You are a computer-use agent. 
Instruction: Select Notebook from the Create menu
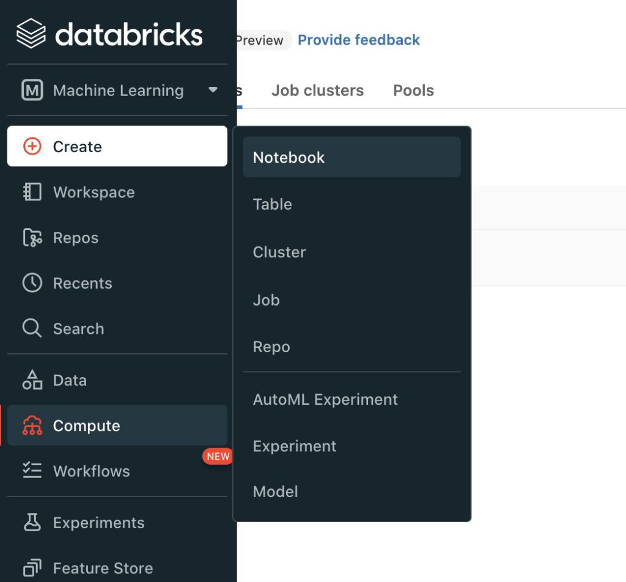tap(289, 157)
